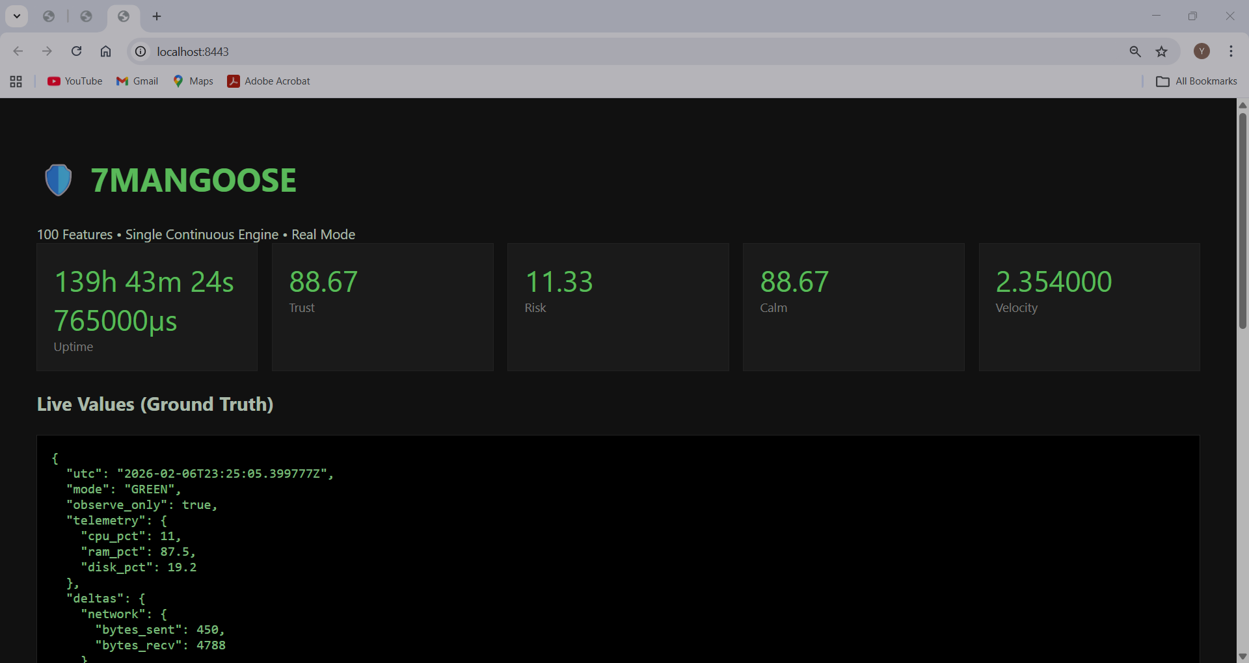Bookmark this page with the star icon

tap(1161, 51)
